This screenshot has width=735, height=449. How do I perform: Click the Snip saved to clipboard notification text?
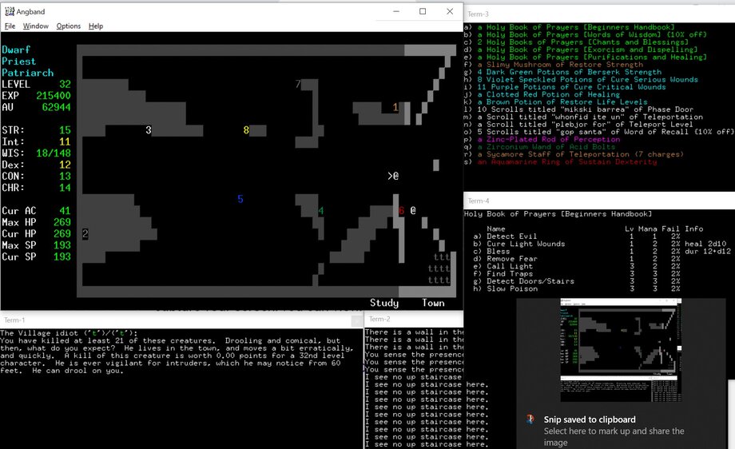click(590, 419)
